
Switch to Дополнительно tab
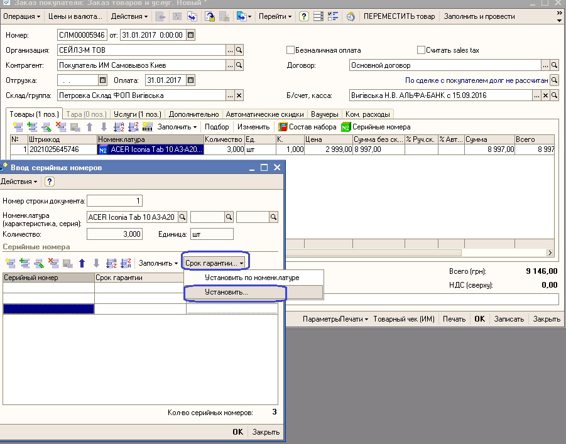194,114
